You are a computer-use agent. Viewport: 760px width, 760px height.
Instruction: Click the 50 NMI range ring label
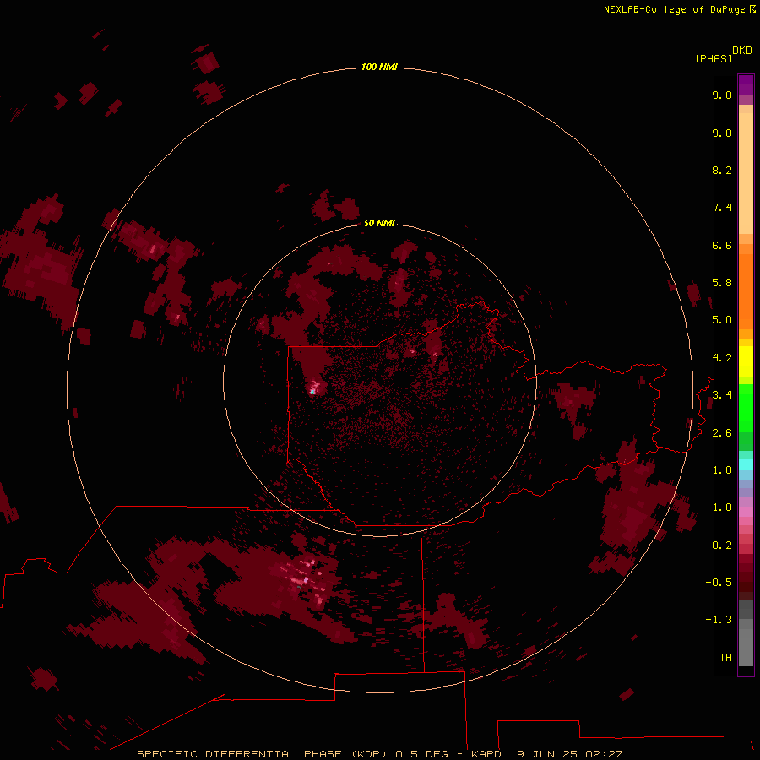click(379, 223)
